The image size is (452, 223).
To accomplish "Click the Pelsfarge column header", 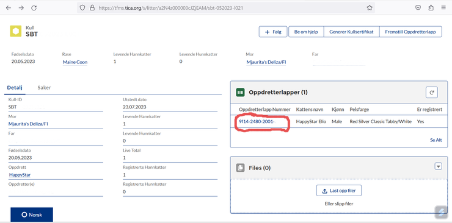I will 359,110.
